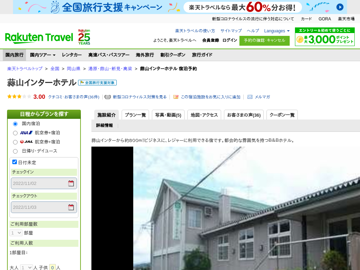
Task: Open the check-out calendar icon
Action: pos(71,207)
